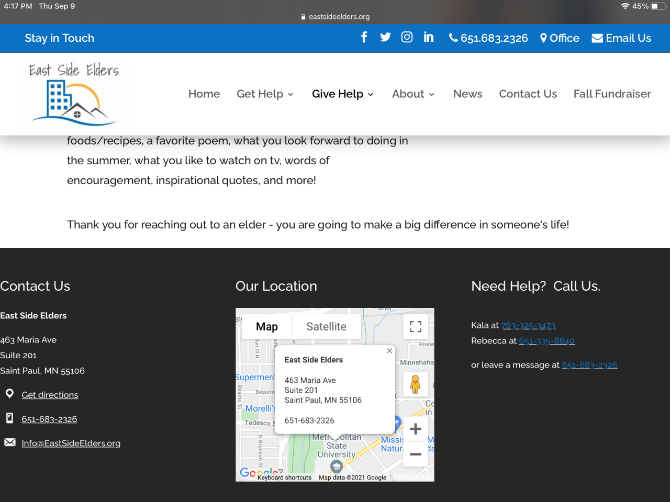Open the LinkedIn social icon
Viewport: 670px width, 502px height.
[x=429, y=37]
